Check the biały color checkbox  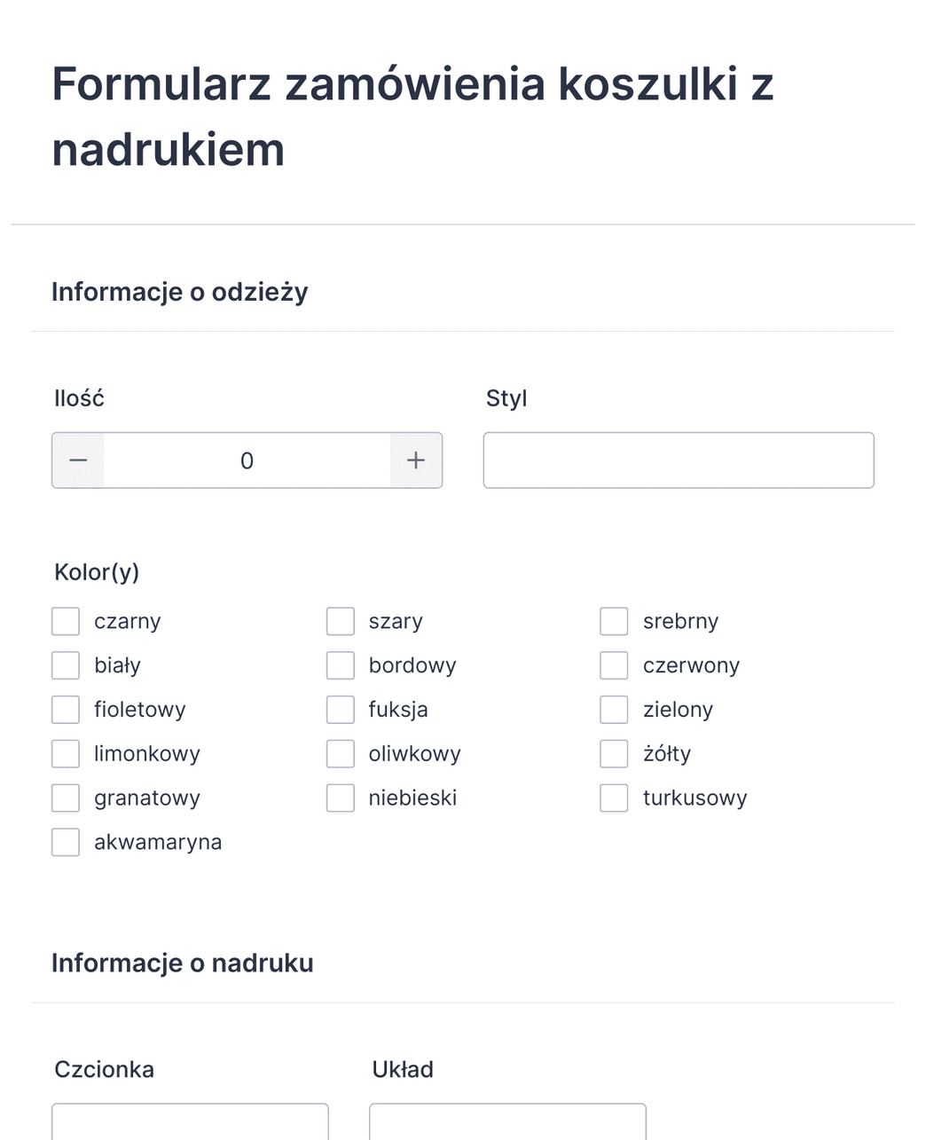pyautogui.click(x=65, y=664)
